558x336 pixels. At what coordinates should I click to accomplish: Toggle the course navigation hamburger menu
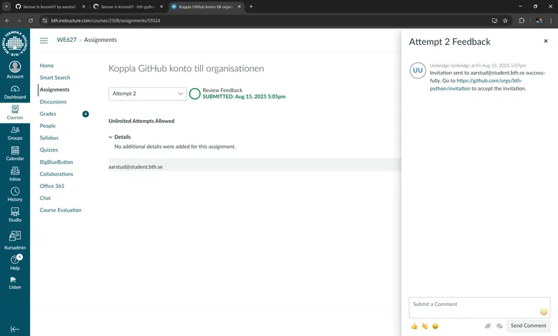click(x=44, y=41)
